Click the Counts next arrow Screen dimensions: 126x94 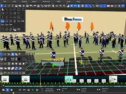[79, 90]
